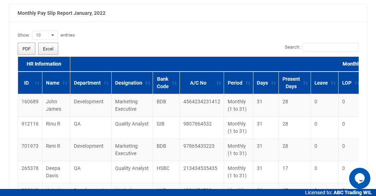Export report using the PDF button
The height and width of the screenshot is (196, 376).
[27, 49]
